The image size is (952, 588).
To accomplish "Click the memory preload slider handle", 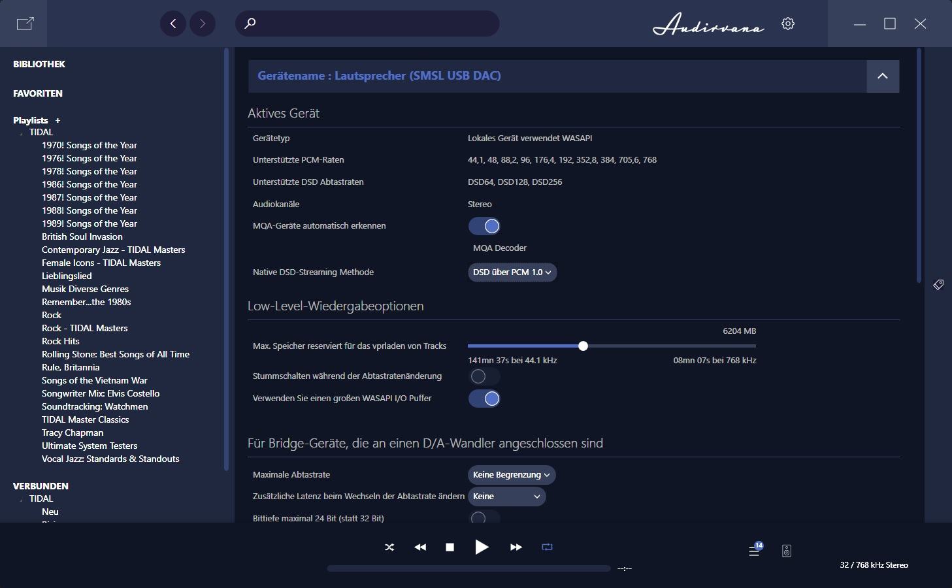I will [x=583, y=346].
